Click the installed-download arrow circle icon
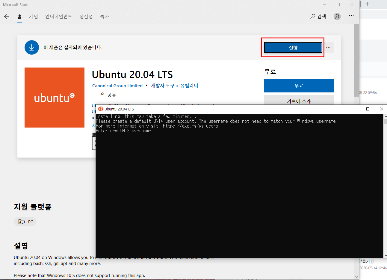The height and width of the screenshot is (280, 387). pos(32,47)
